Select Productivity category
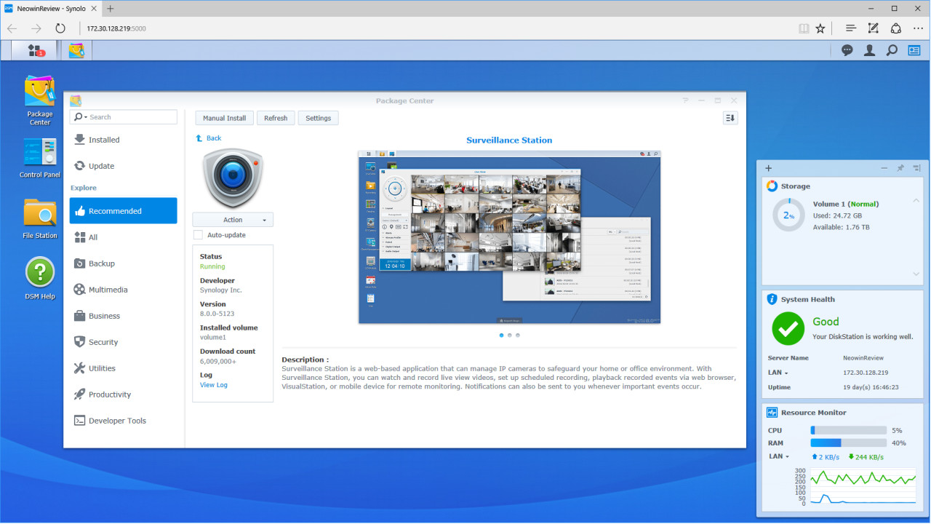 point(124,394)
